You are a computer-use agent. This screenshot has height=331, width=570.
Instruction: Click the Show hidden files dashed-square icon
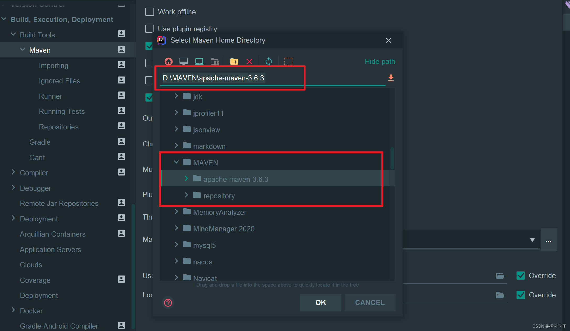[288, 62]
